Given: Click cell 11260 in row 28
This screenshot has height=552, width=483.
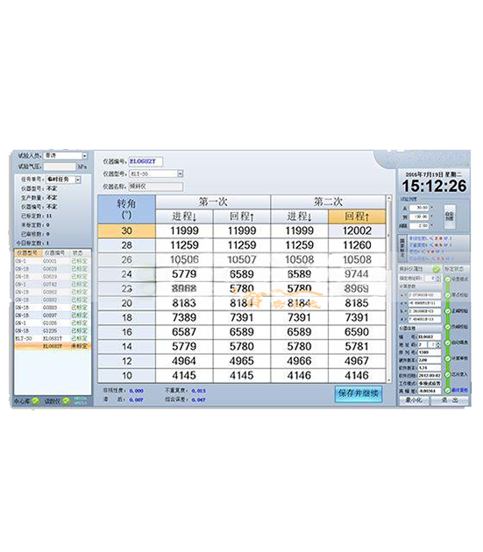Looking at the screenshot, I should [357, 245].
